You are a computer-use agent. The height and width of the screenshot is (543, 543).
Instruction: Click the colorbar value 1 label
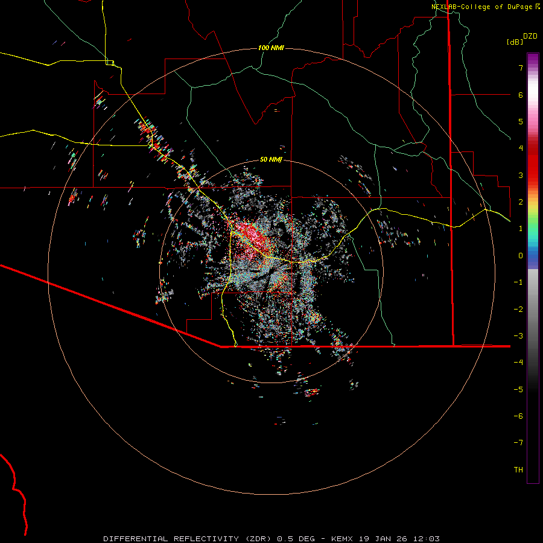[521, 229]
